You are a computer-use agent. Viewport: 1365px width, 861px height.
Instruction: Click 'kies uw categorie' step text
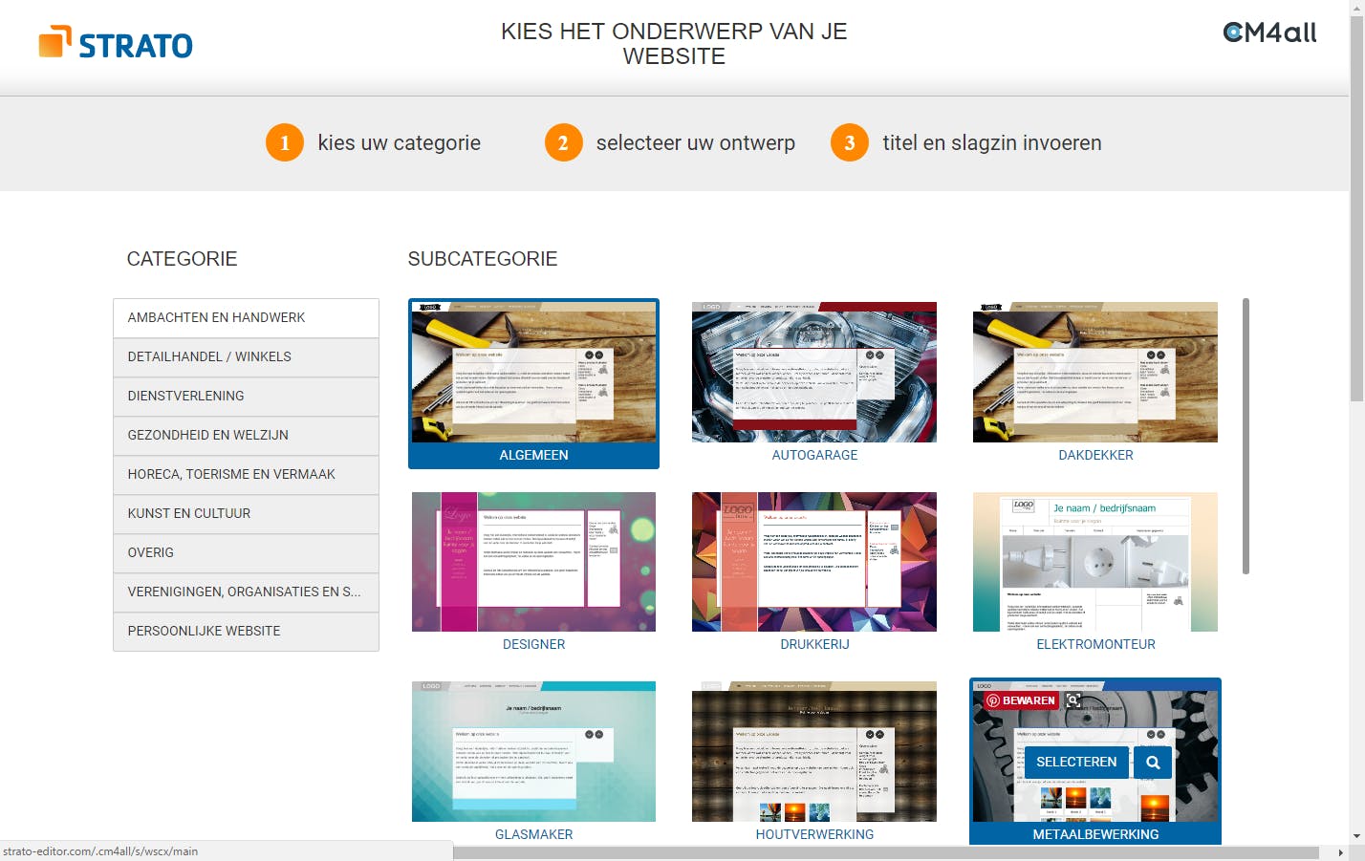[400, 143]
